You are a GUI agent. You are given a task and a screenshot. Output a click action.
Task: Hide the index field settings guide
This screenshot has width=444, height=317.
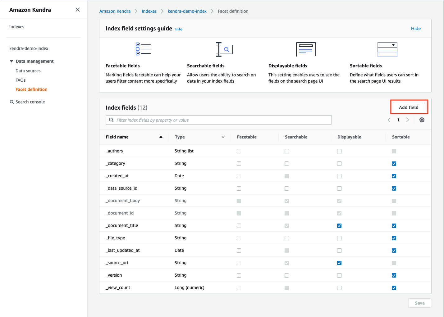[x=416, y=29]
